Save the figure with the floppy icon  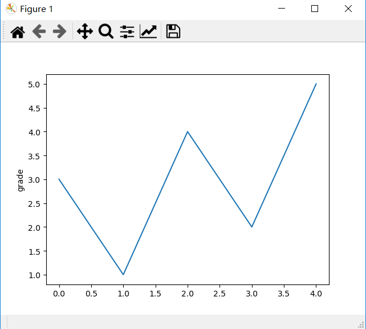point(173,31)
